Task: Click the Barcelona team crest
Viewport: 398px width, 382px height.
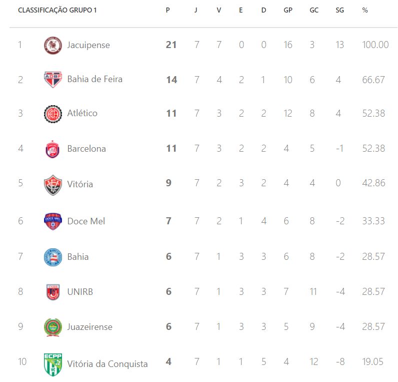Action: click(x=52, y=149)
